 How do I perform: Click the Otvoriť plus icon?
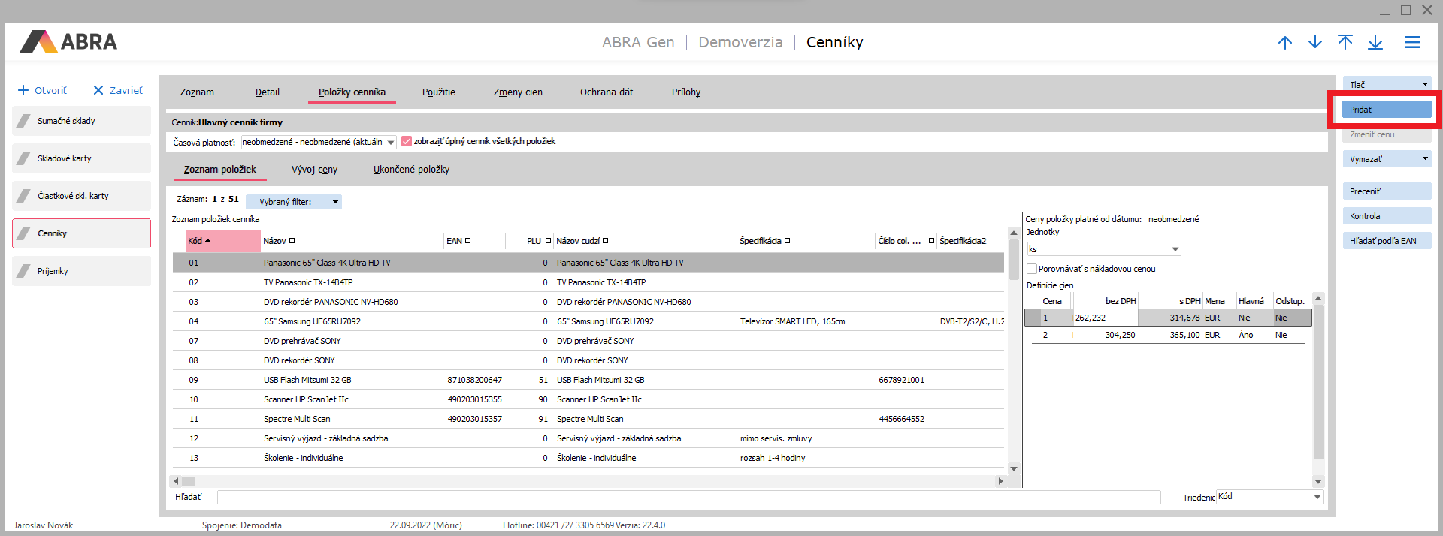[23, 91]
